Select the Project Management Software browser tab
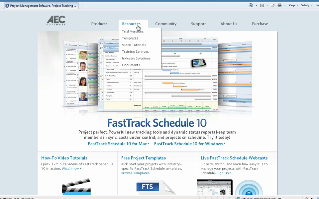 [41, 6]
